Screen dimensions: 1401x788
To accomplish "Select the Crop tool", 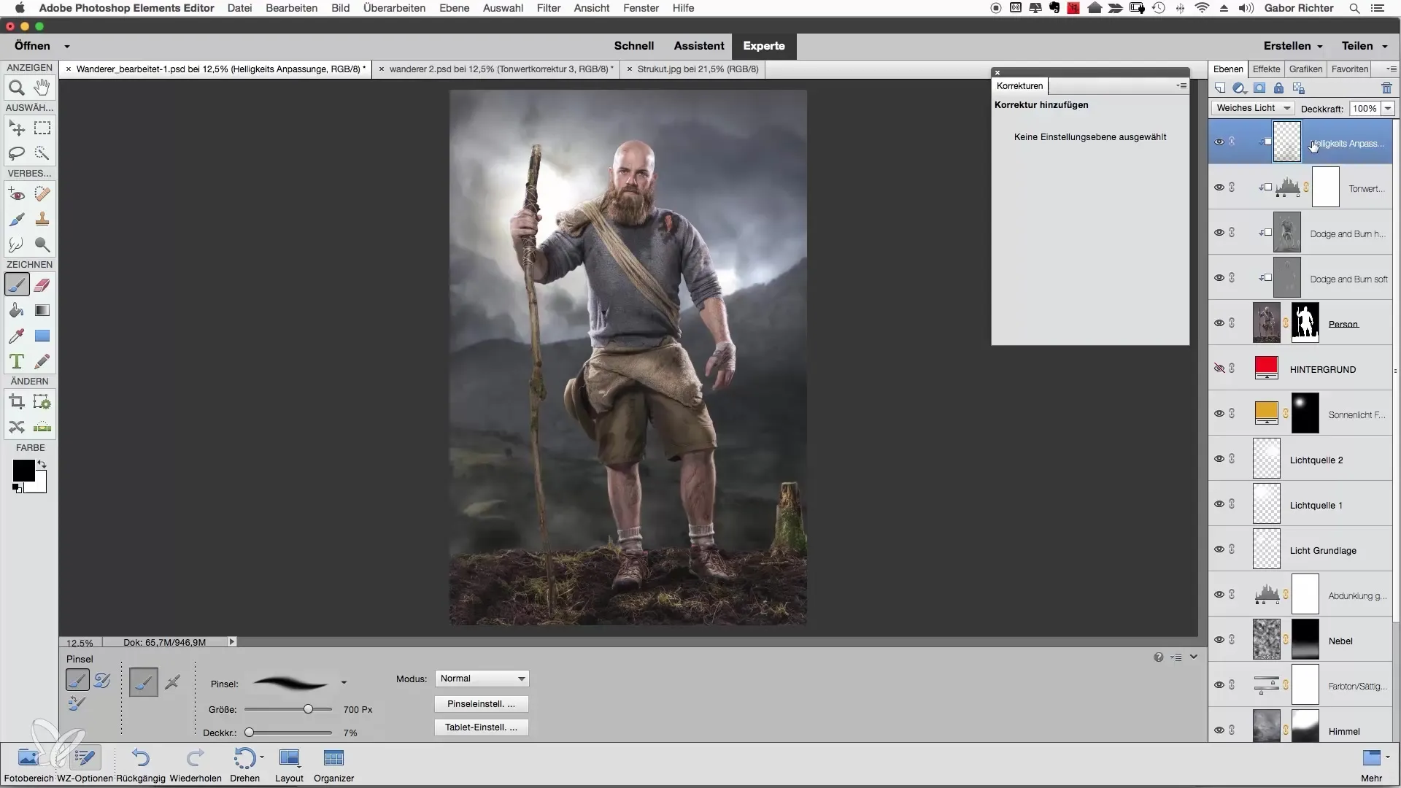I will (17, 402).
